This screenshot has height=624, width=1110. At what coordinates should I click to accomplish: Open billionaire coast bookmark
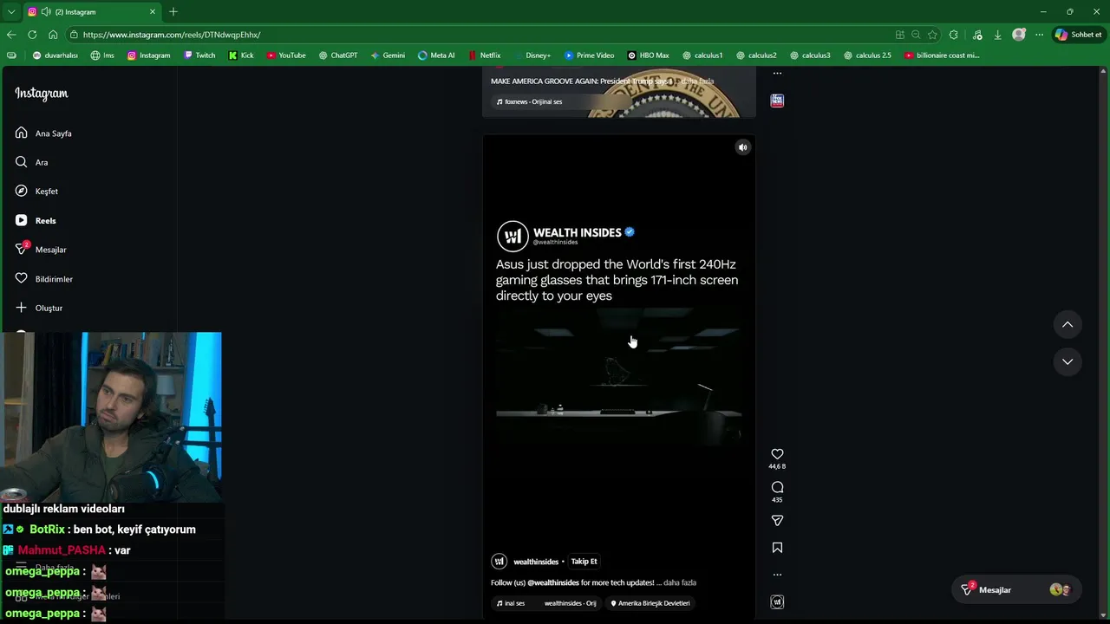pos(942,55)
